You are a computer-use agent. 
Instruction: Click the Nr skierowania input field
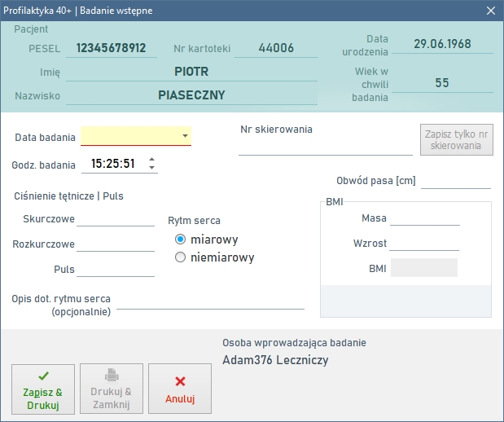click(x=325, y=146)
